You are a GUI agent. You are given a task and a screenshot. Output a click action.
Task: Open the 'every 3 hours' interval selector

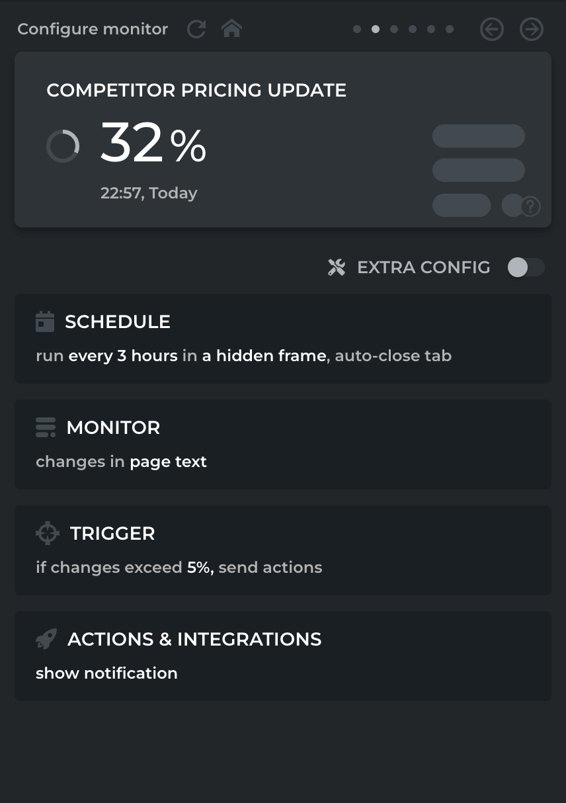coord(123,356)
